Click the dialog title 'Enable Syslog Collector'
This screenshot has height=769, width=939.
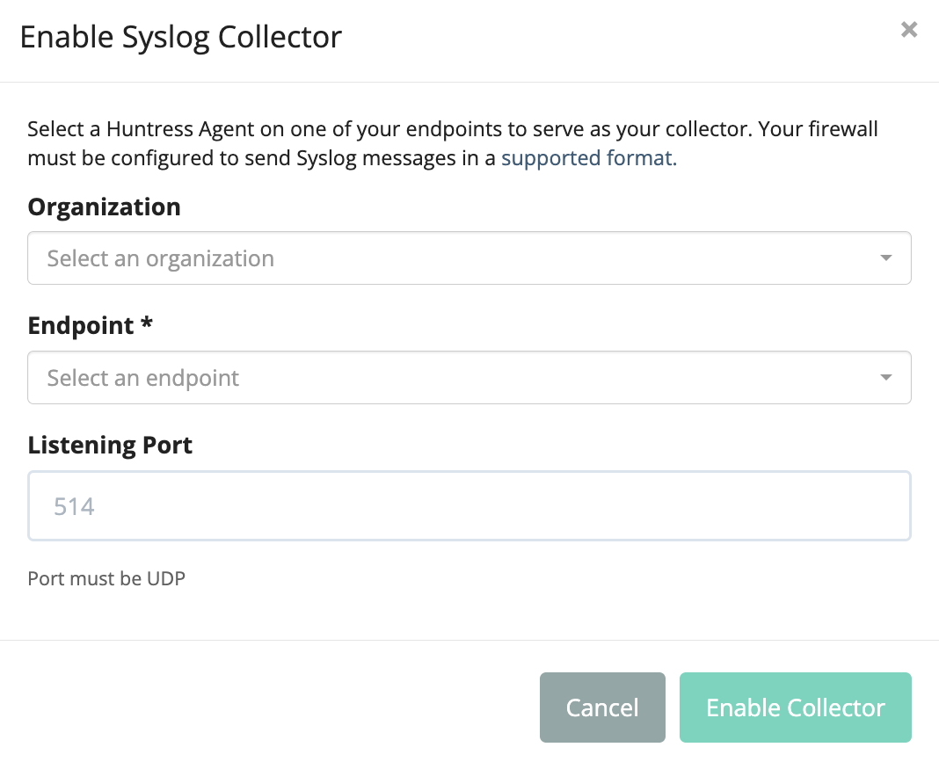click(181, 37)
